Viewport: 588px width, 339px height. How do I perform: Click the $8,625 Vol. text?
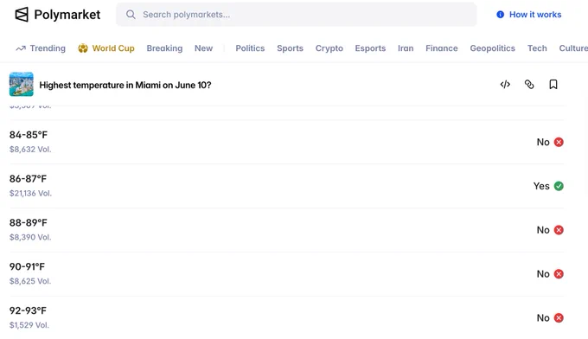tap(30, 281)
